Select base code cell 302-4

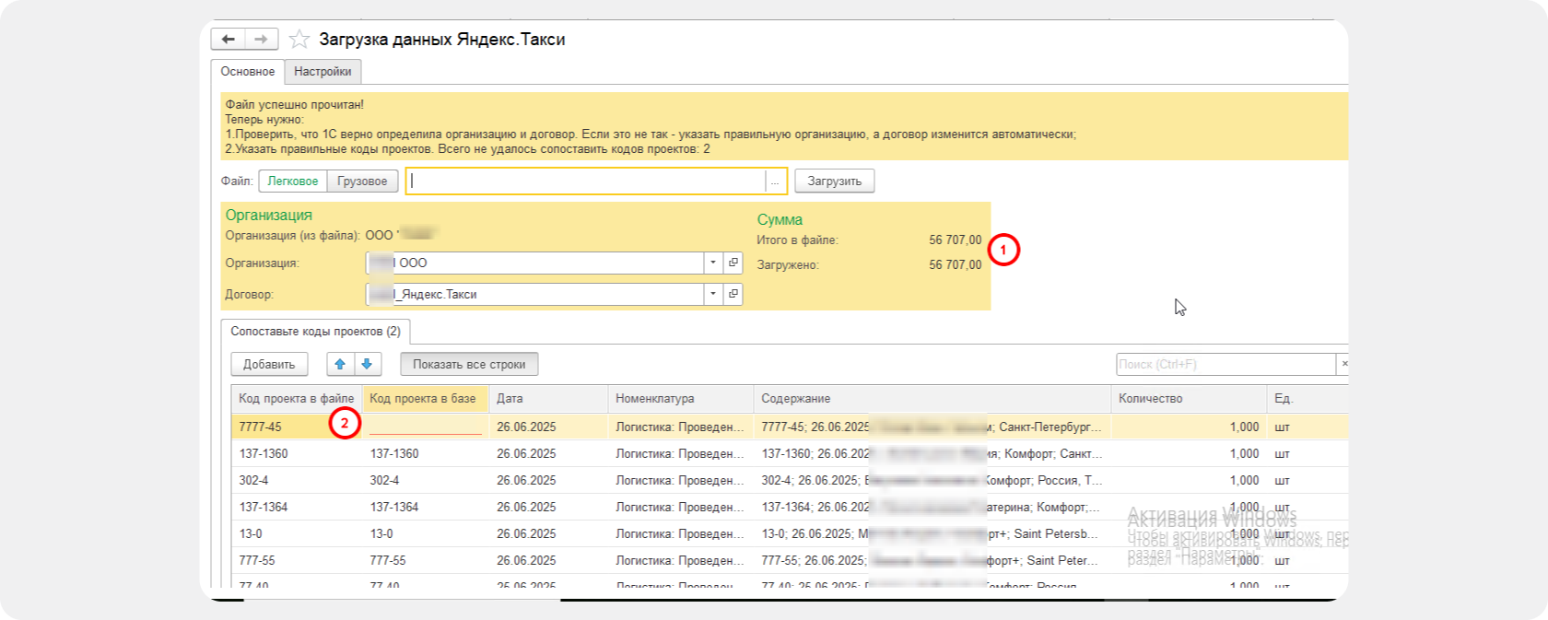426,481
